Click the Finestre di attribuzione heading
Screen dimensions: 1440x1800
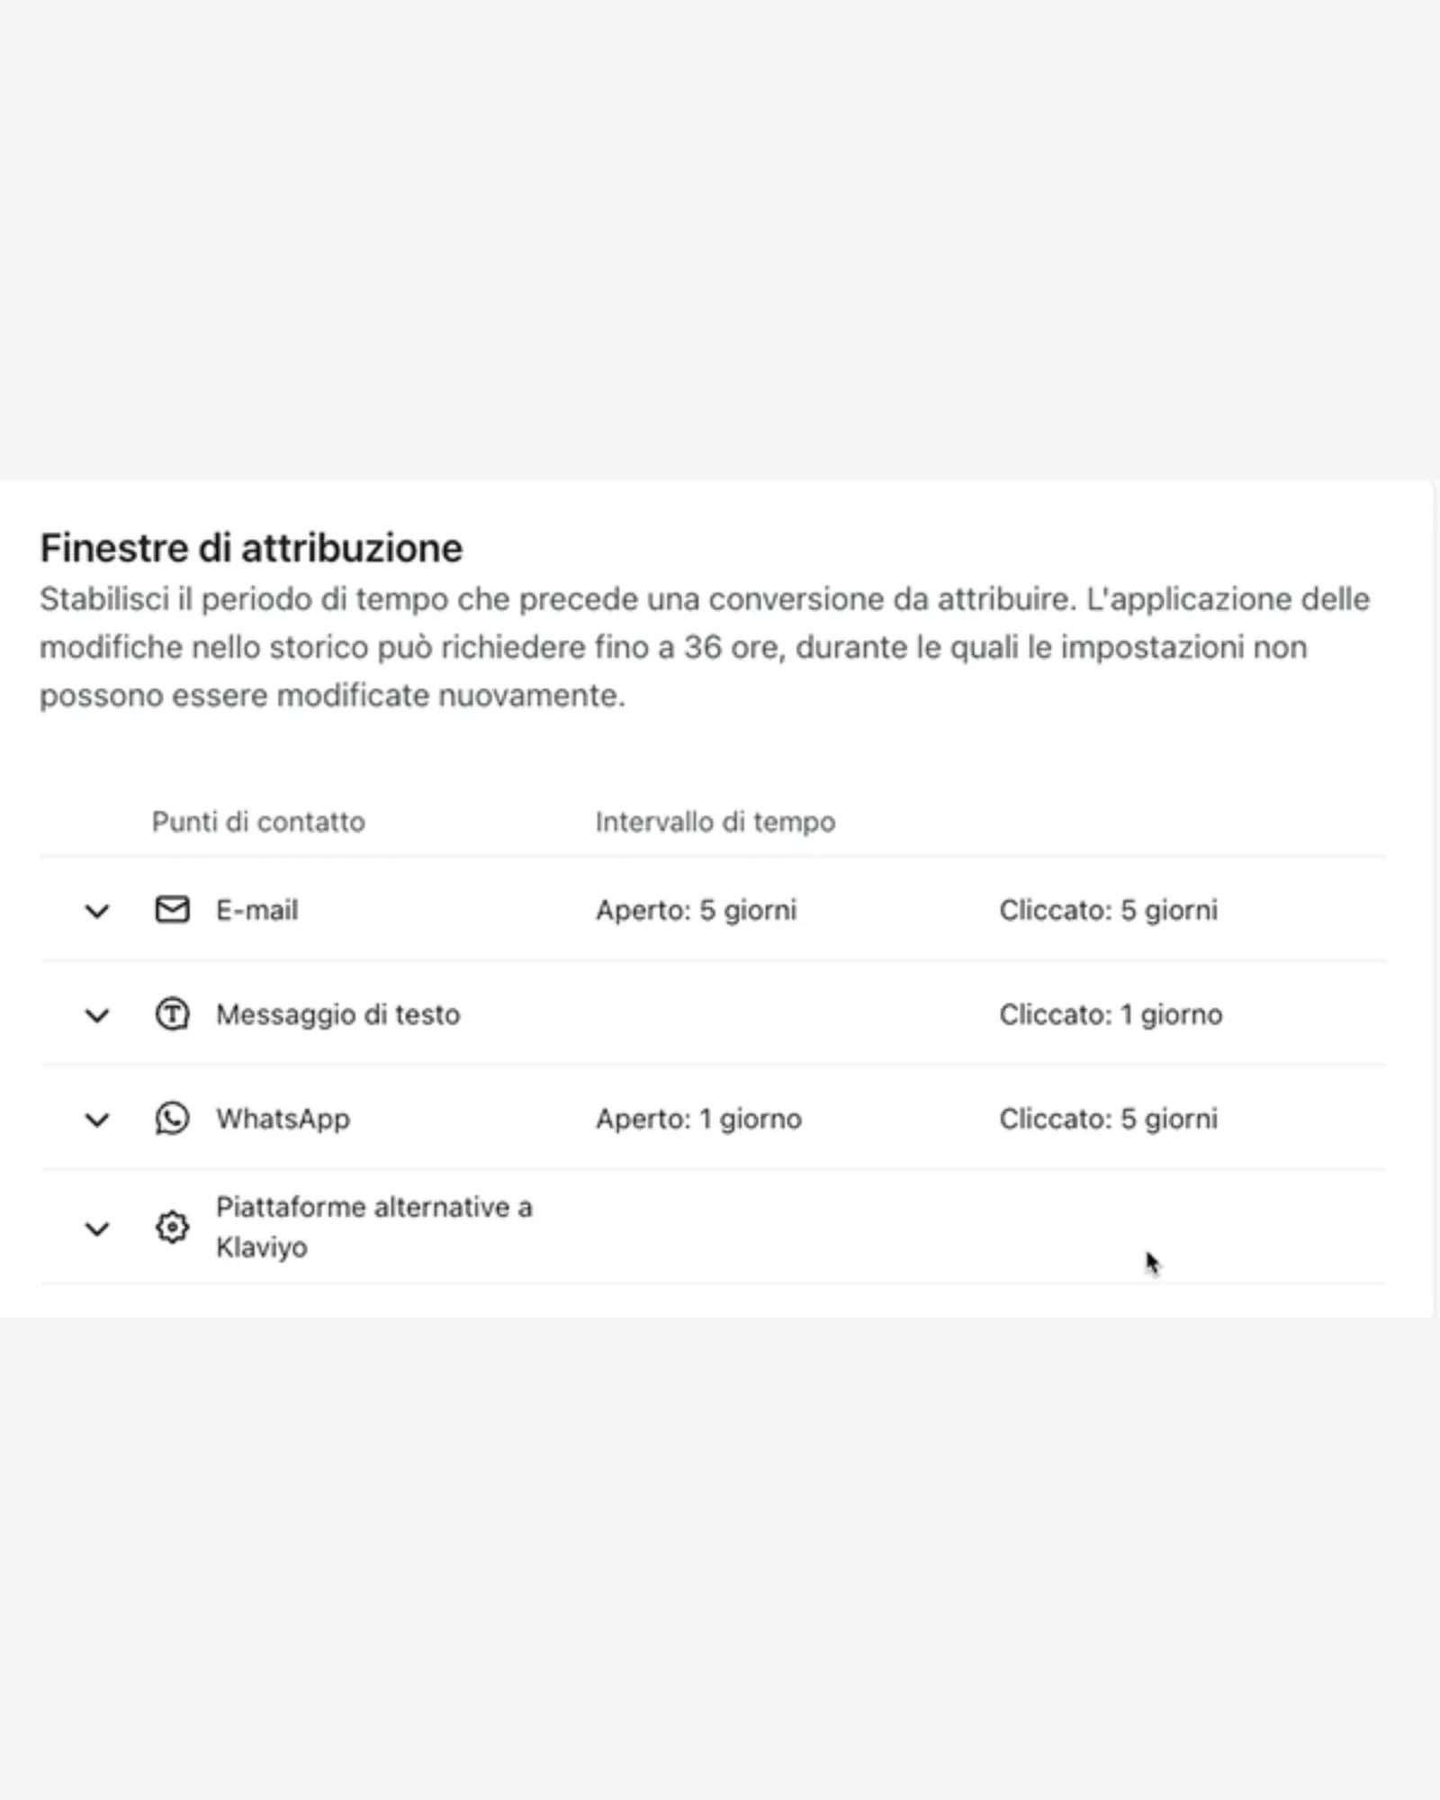pyautogui.click(x=252, y=545)
